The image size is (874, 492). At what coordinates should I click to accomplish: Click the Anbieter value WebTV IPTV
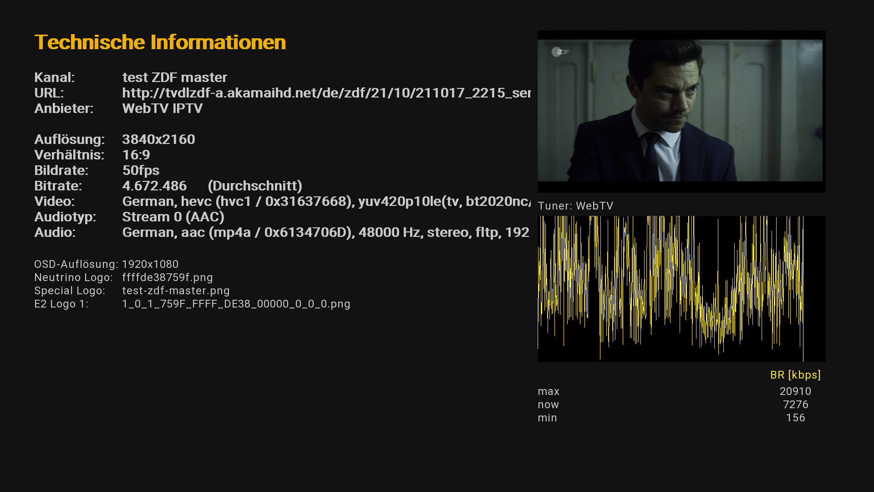(x=162, y=108)
